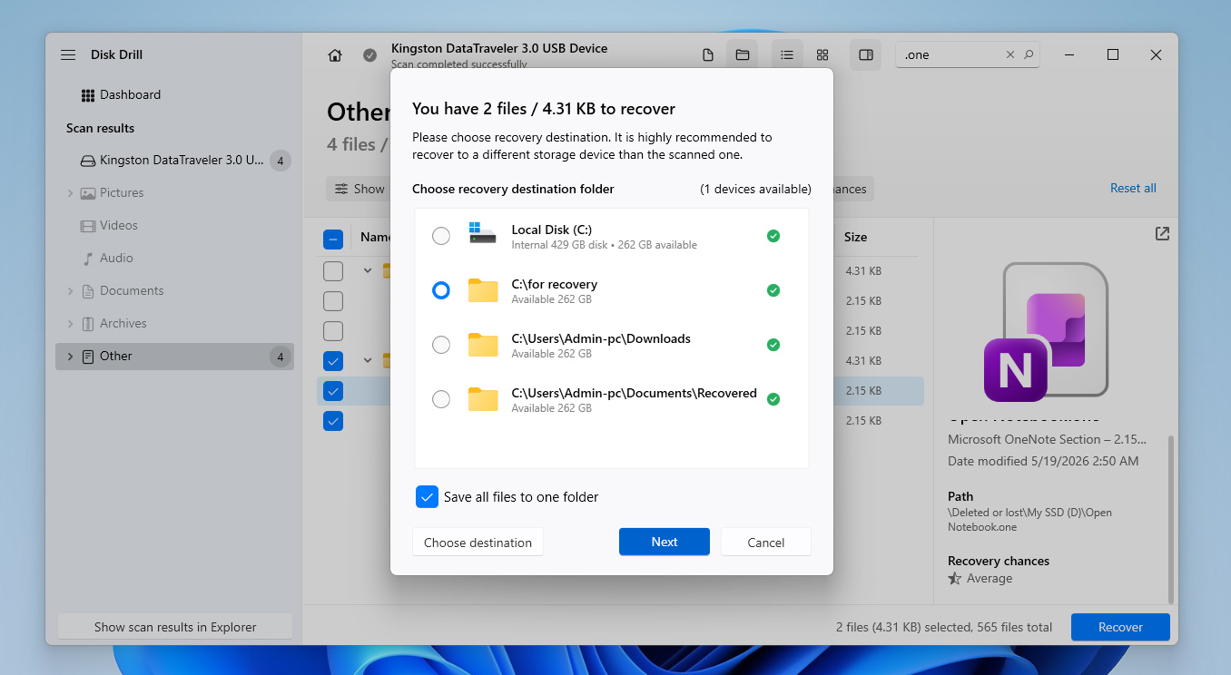Click the Choose destination button
The width and height of the screenshot is (1231, 675).
[x=478, y=543]
